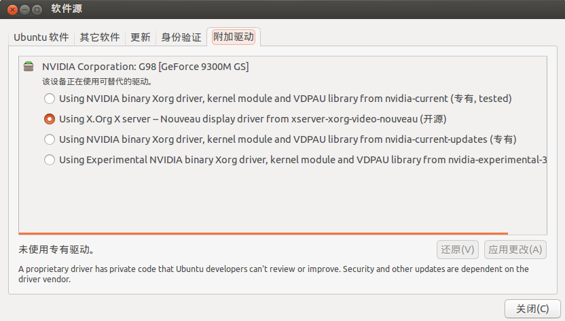
Task: Open the 身份验证 tab
Action: pyautogui.click(x=181, y=37)
